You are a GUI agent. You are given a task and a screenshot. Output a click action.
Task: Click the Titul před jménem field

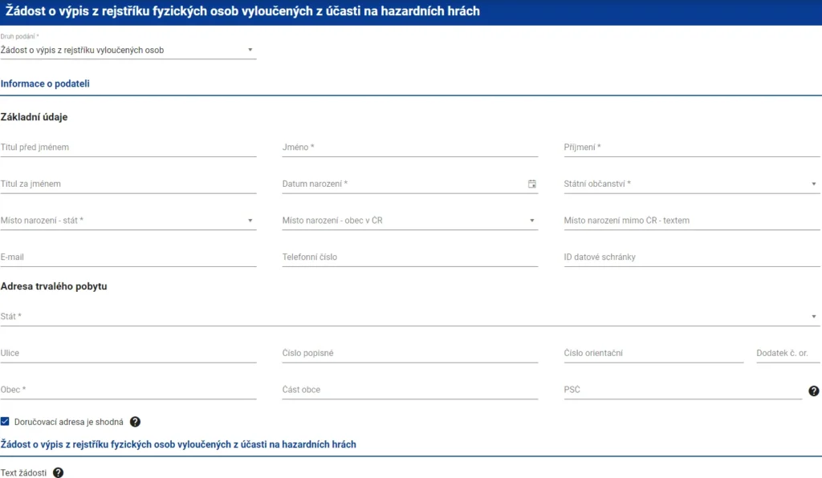pos(128,148)
